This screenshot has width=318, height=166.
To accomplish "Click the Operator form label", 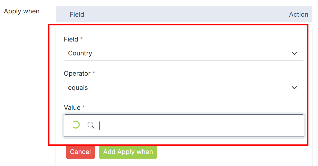I will tap(77, 73).
